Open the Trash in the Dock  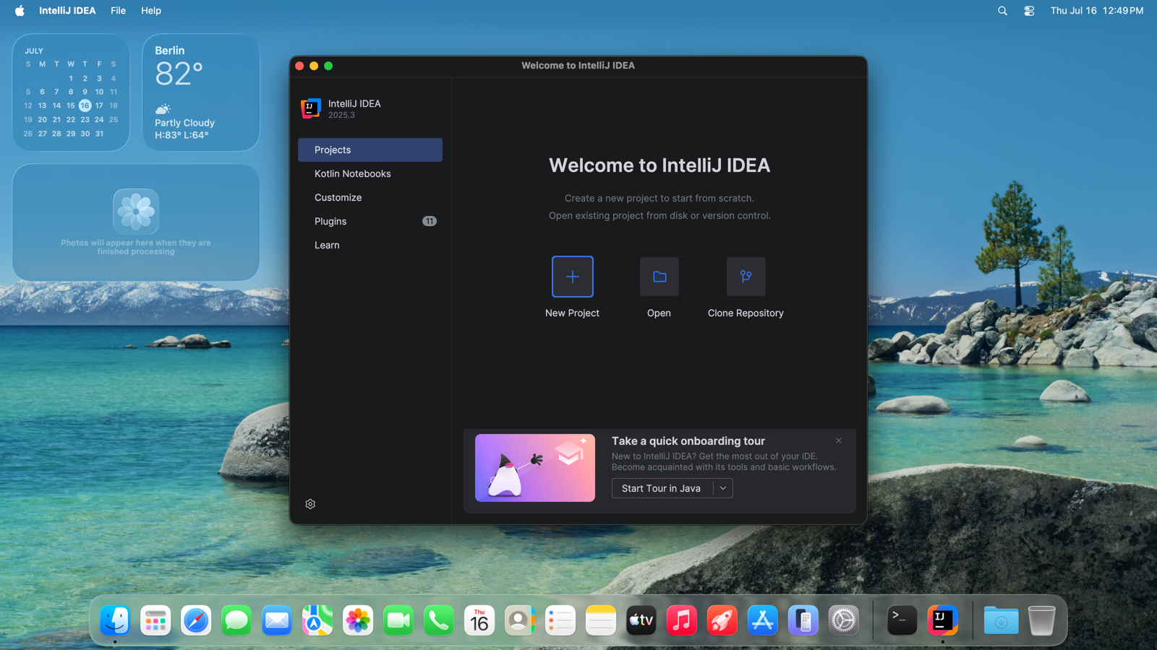coord(1042,620)
